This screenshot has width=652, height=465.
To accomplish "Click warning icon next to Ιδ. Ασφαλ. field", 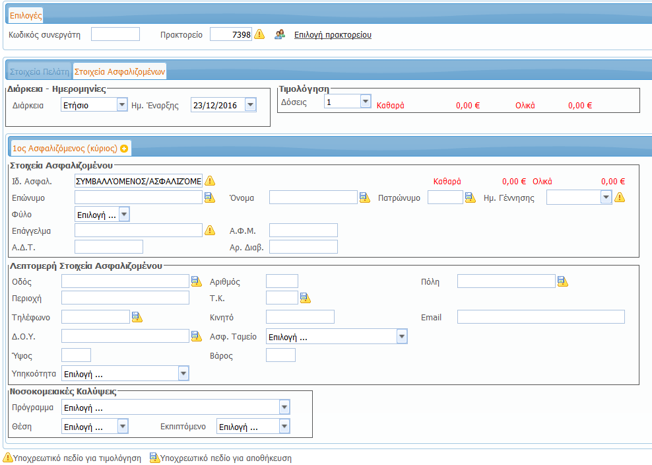I will 210,181.
